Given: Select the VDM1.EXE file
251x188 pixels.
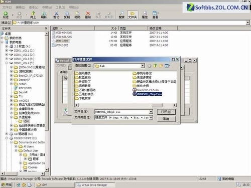Looking at the screenshot, I should pyautogui.click(x=62, y=41).
